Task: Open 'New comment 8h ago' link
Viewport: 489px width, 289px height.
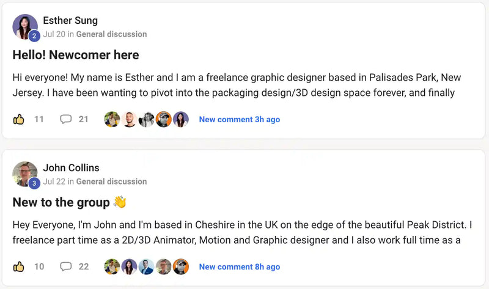Action: point(240,267)
